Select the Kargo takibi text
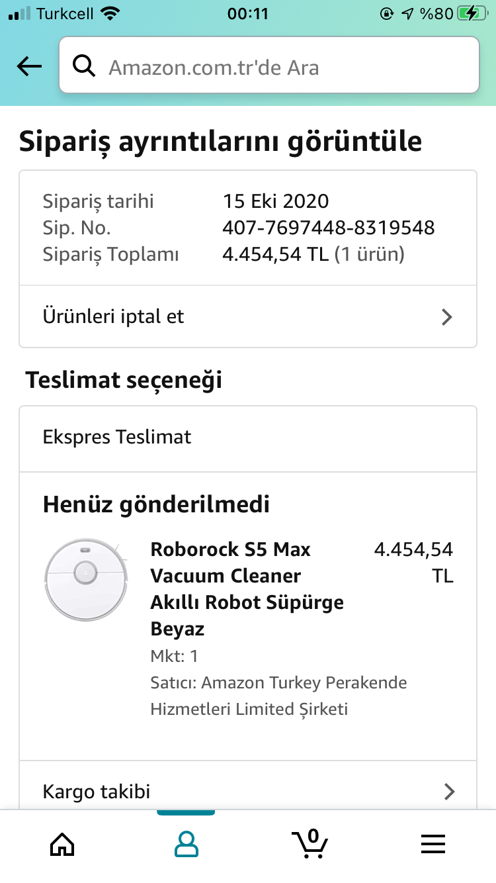The height and width of the screenshot is (883, 496). (97, 791)
